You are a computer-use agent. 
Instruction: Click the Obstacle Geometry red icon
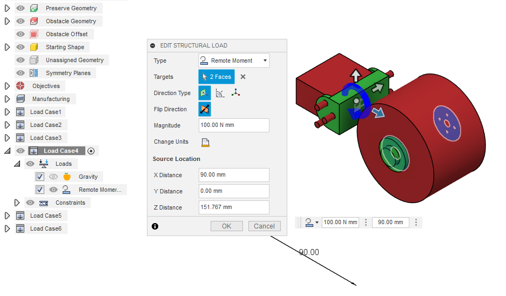34,21
